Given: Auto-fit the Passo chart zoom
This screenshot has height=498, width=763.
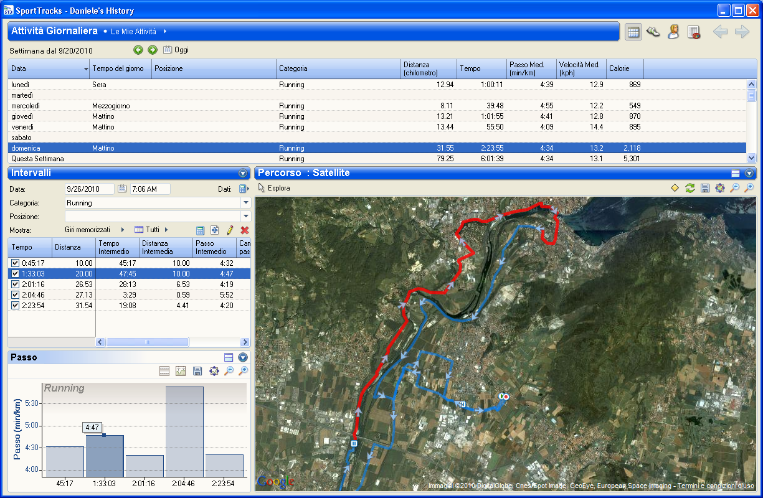Looking at the screenshot, I should pyautogui.click(x=214, y=371).
